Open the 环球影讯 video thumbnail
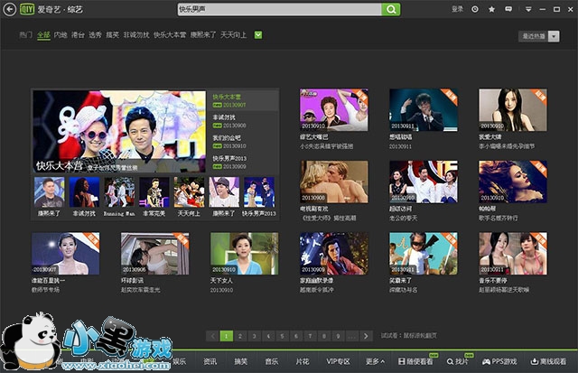The width and height of the screenshot is (578, 373). (154, 253)
